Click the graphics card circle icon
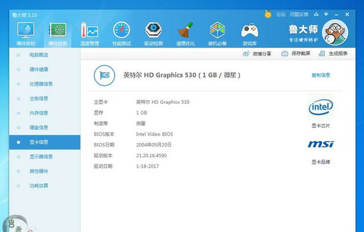This screenshot has height=232, width=364. (105, 75)
